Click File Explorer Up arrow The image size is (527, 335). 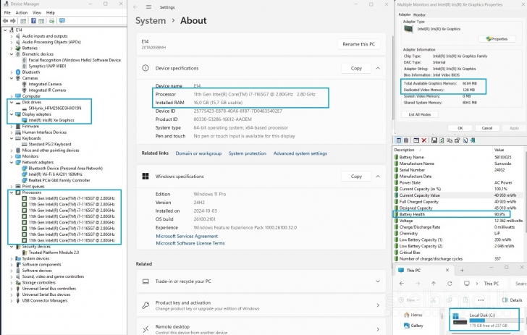[434, 284]
